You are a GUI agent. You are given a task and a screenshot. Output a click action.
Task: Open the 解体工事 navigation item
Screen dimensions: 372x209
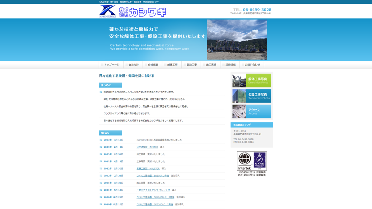172,65
